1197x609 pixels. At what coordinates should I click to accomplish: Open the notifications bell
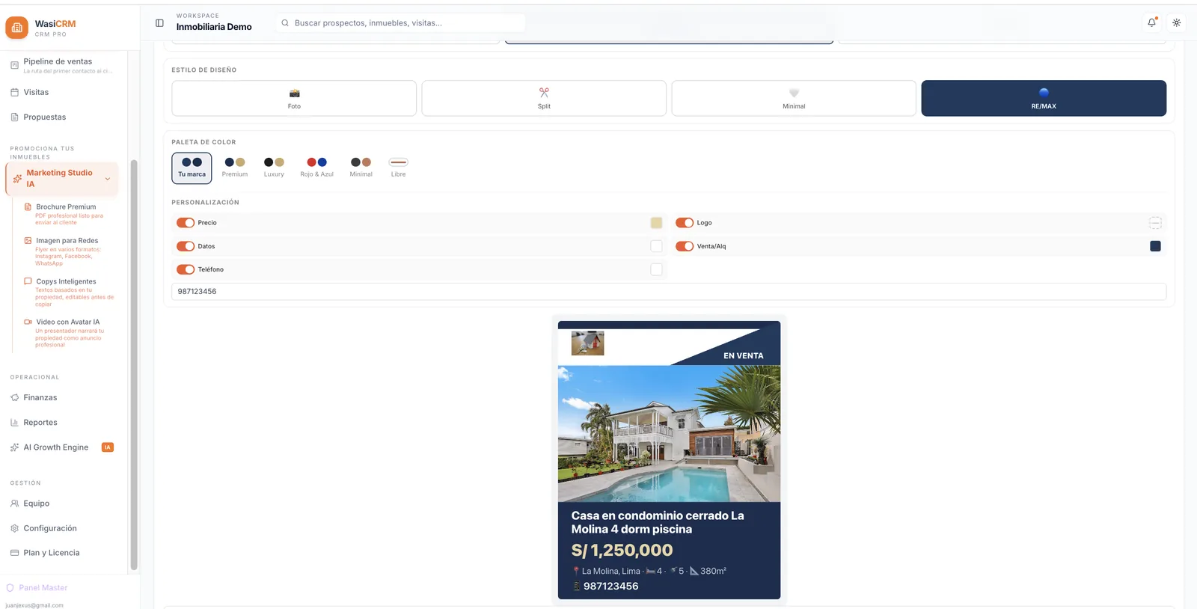pyautogui.click(x=1151, y=22)
